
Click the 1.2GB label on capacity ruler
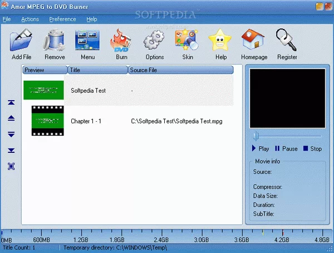point(81,240)
